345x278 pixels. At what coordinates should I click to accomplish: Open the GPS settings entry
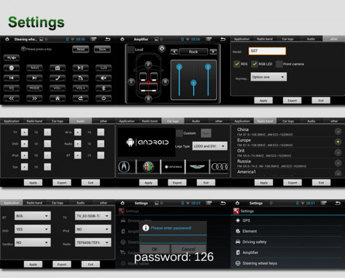(246, 221)
